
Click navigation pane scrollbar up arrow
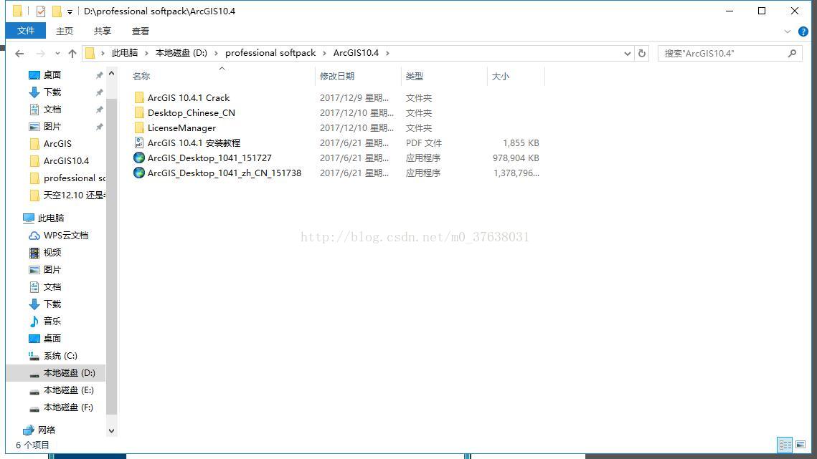(111, 74)
